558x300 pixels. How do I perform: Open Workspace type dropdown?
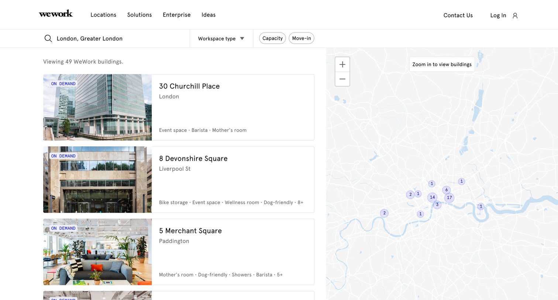coord(221,38)
